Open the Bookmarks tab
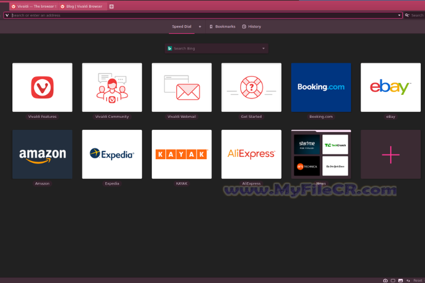The height and width of the screenshot is (283, 425). [x=223, y=27]
